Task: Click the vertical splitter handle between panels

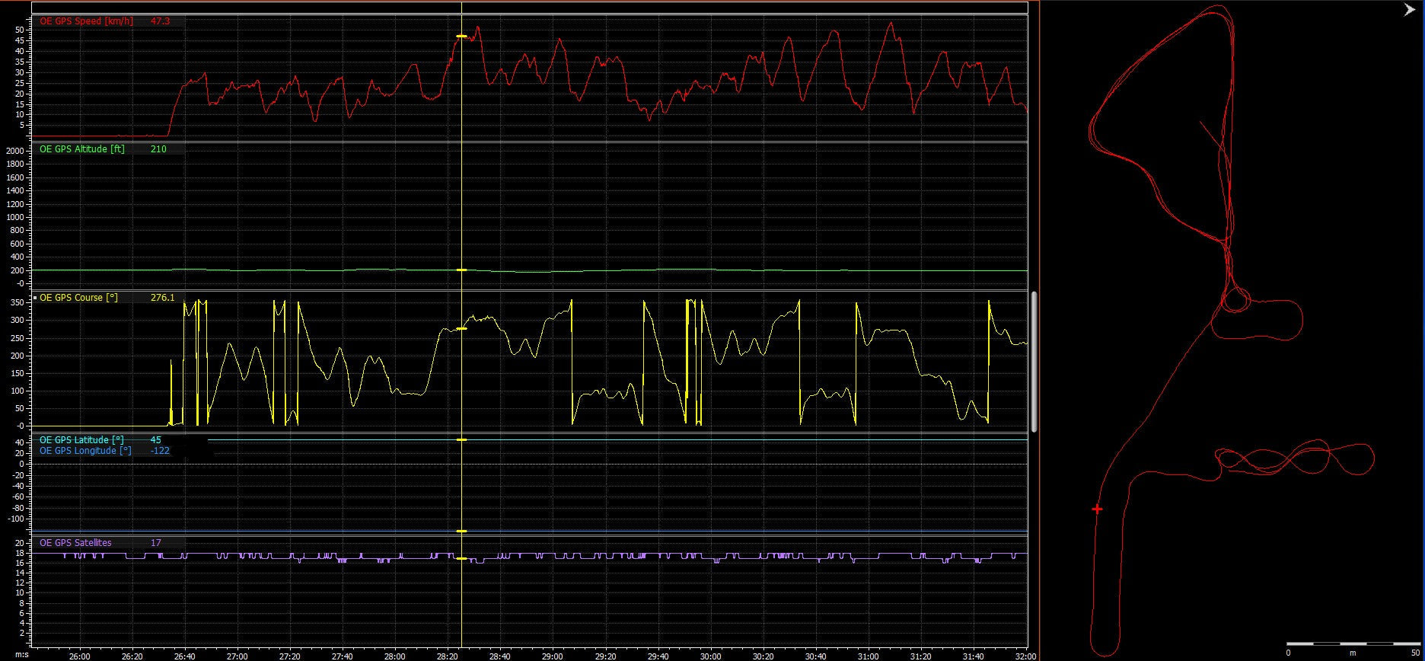Action: 1034,362
